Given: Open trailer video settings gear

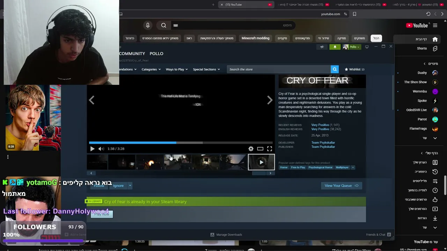Looking at the screenshot, I should click(x=251, y=149).
